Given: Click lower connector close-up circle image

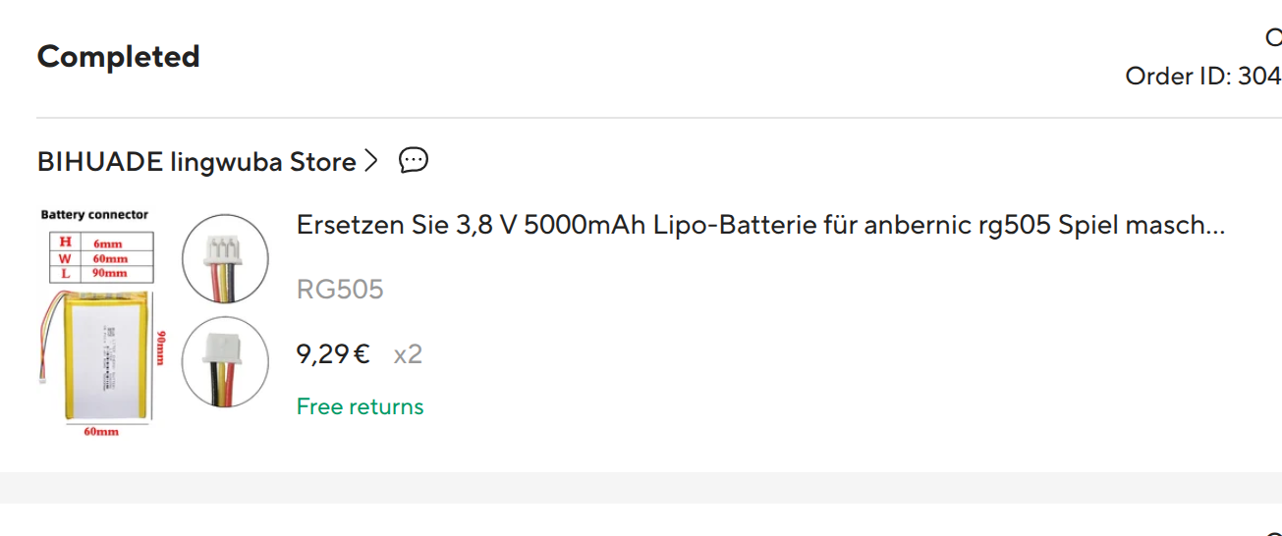Looking at the screenshot, I should 225,361.
